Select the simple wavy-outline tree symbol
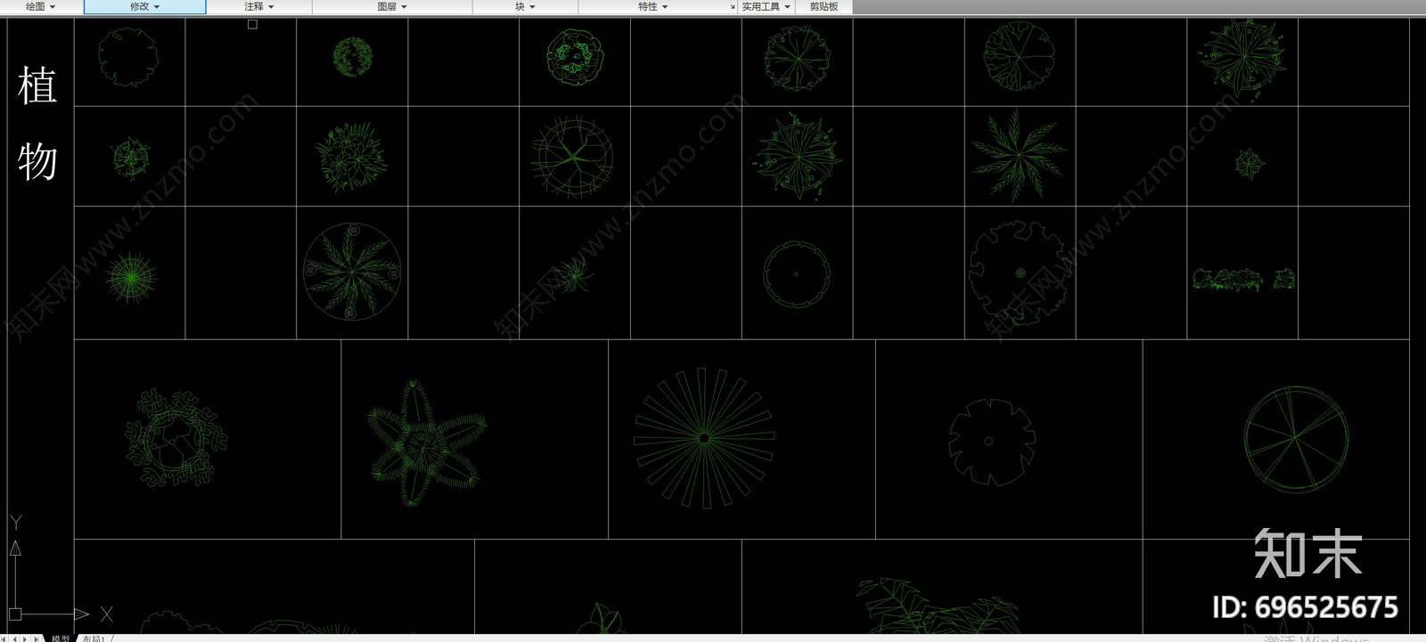1426x642 pixels. tap(127, 56)
